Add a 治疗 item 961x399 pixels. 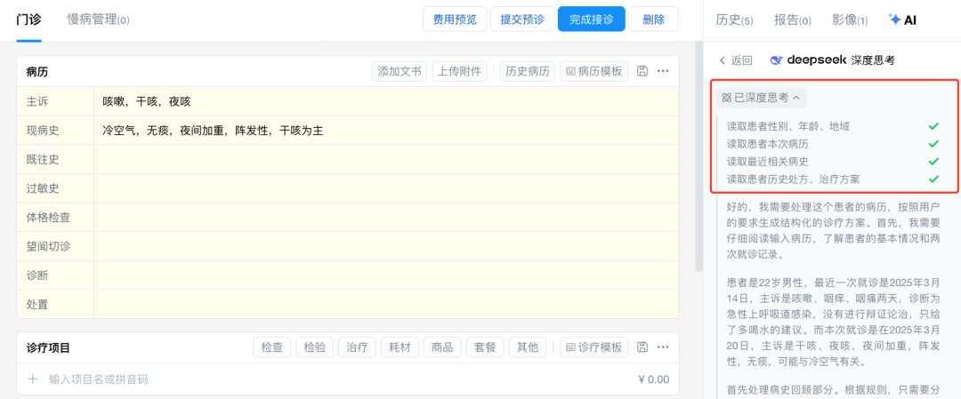(x=357, y=347)
